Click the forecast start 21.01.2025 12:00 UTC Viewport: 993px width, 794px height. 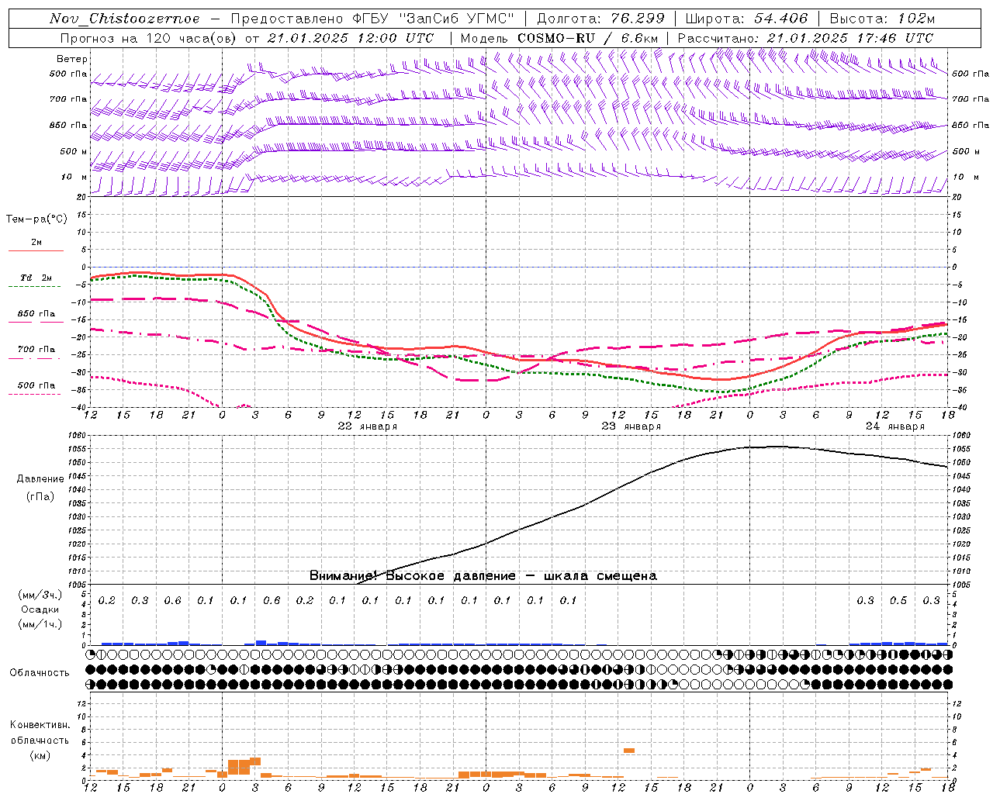pos(351,38)
